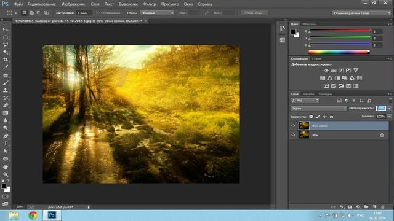
Task: Add a Levels adjustment
Action: point(334,71)
